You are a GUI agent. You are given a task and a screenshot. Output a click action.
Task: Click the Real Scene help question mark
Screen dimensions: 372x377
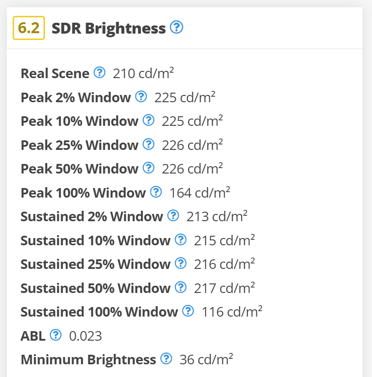click(99, 72)
